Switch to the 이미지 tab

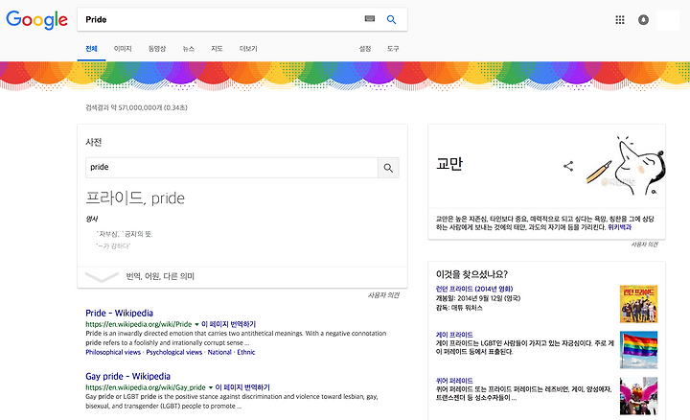[x=123, y=49]
